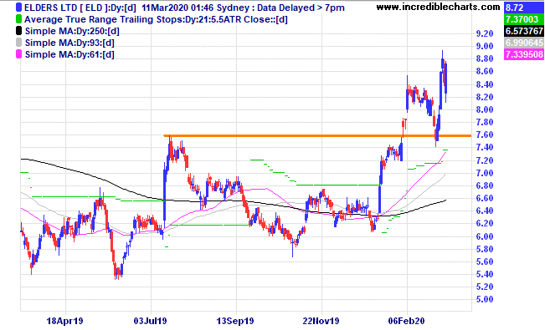Click the grey 93-day MA legend swatch

(x=18, y=43)
